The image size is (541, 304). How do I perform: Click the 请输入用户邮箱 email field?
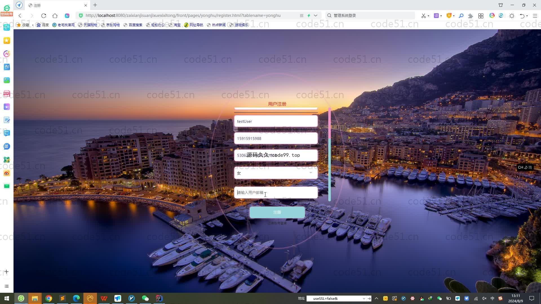pyautogui.click(x=276, y=193)
